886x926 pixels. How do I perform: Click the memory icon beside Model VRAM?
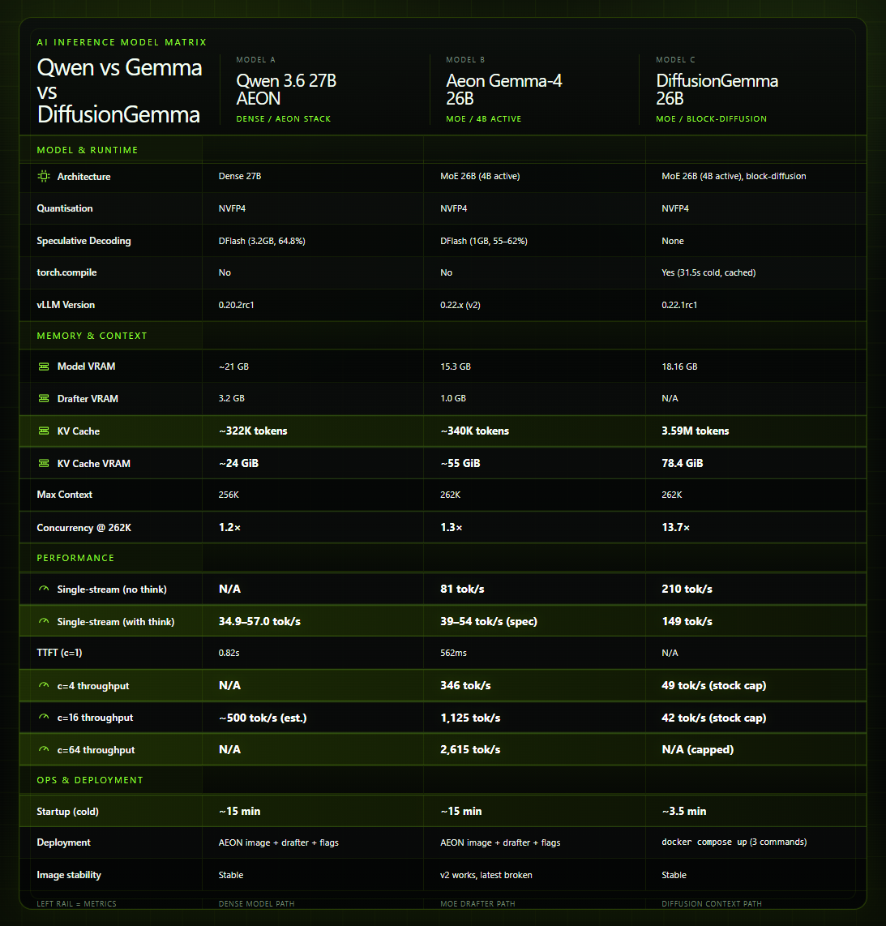click(44, 367)
